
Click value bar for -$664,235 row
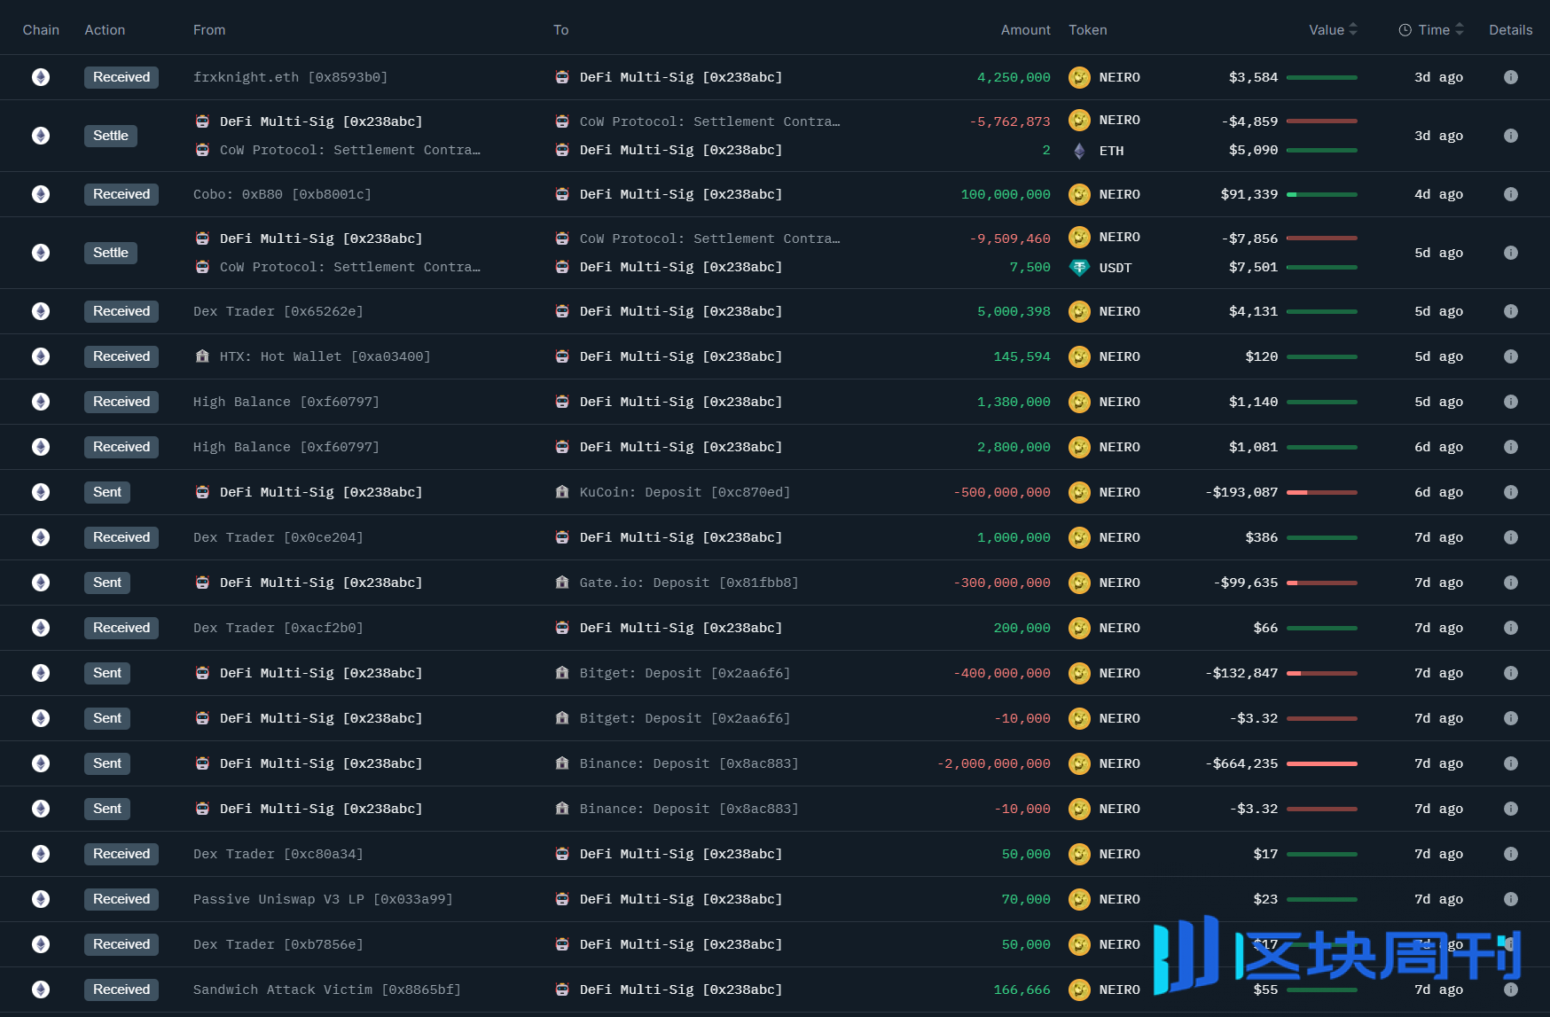click(1322, 763)
